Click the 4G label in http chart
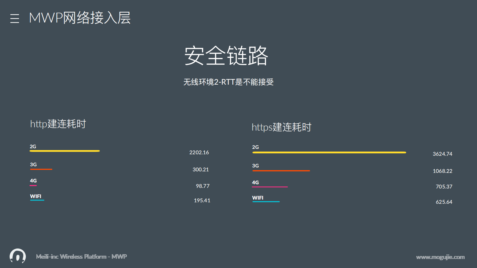This screenshot has width=477, height=268. tap(33, 181)
